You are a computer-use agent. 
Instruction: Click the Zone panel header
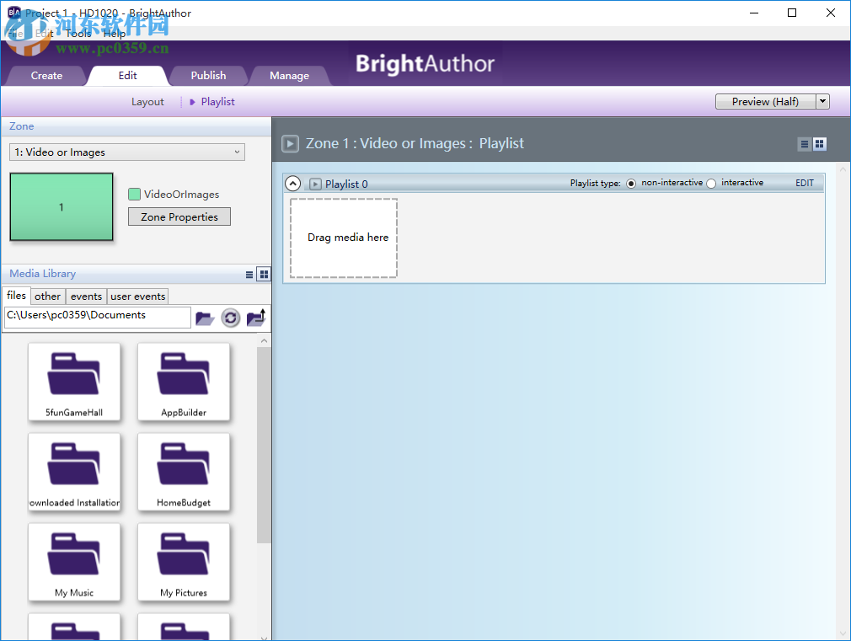(136, 126)
